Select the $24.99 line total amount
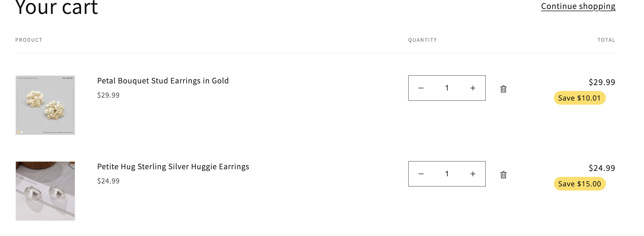 [x=602, y=168]
